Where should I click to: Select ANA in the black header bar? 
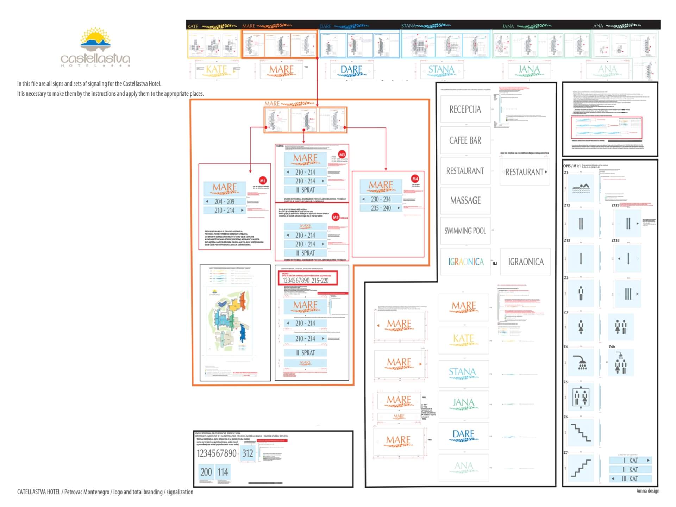pos(598,26)
